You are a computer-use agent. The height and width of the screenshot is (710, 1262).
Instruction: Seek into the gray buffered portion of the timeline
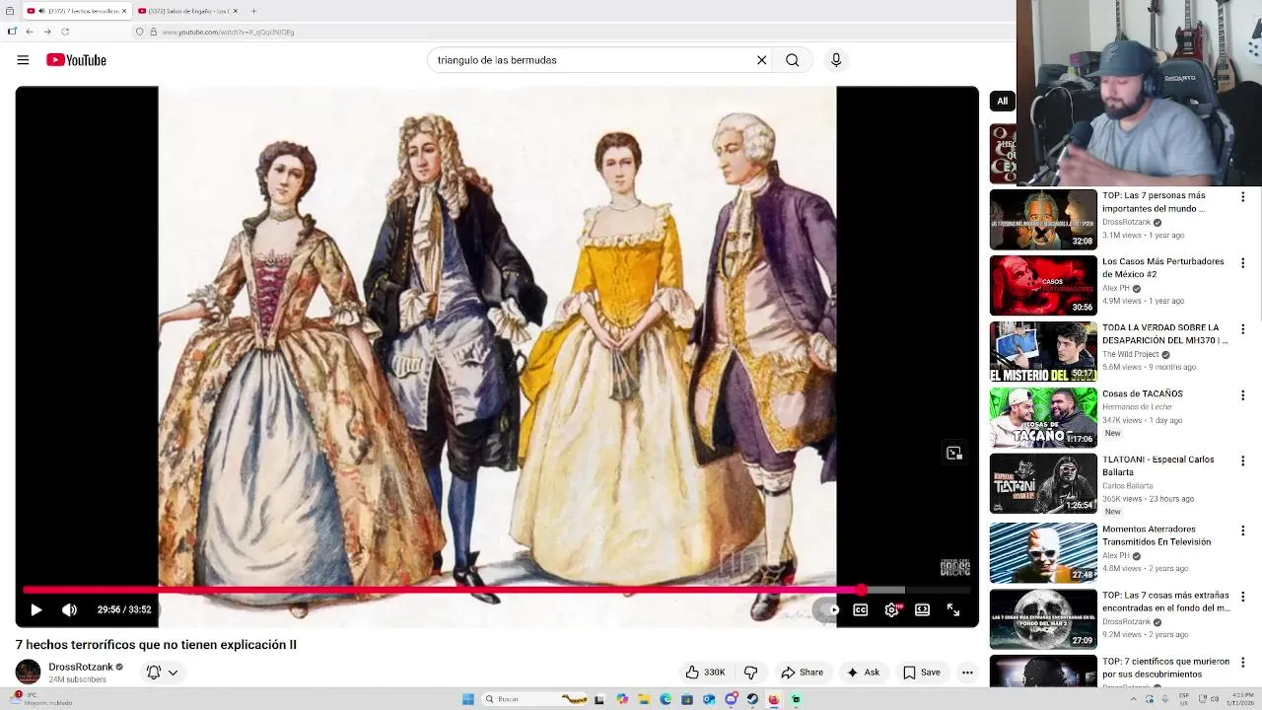(885, 590)
